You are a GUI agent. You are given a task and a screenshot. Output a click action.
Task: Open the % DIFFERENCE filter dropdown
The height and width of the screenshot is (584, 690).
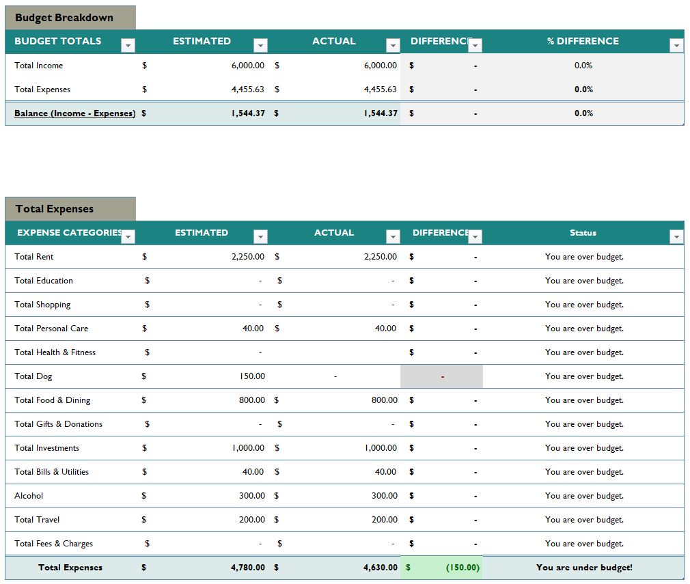(x=676, y=45)
